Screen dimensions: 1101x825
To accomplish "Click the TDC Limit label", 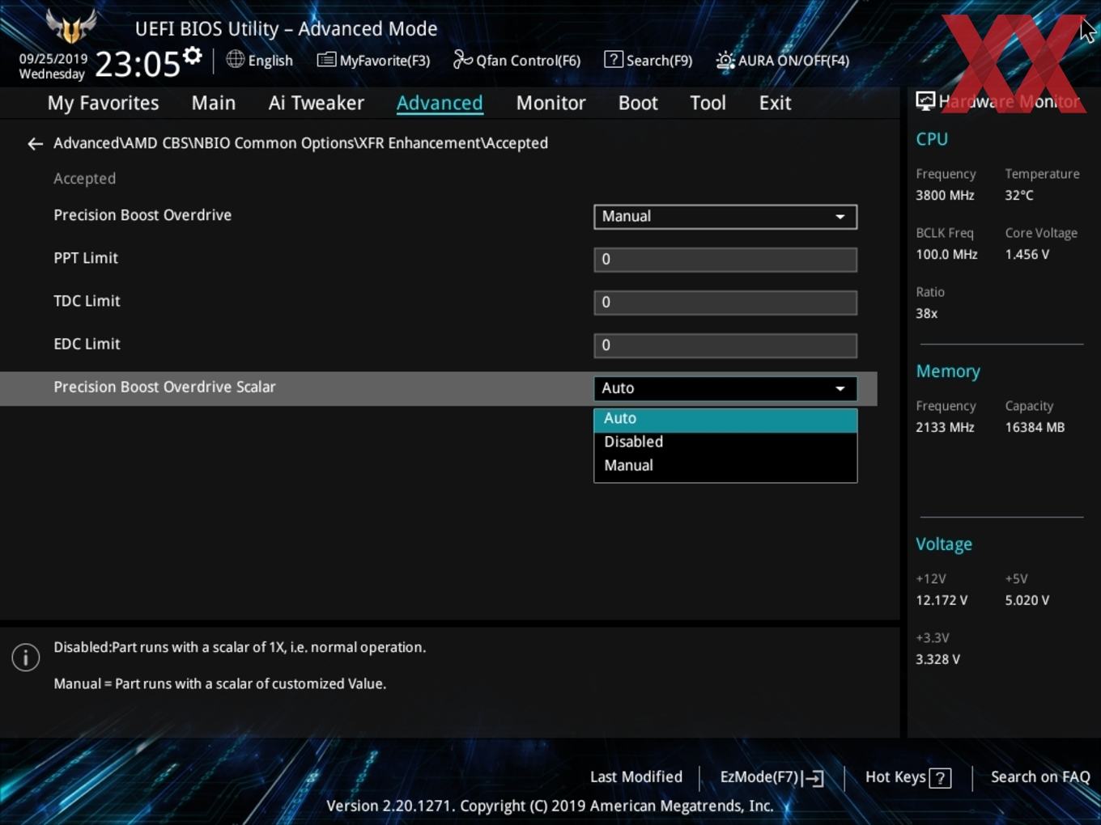I will 87,301.
